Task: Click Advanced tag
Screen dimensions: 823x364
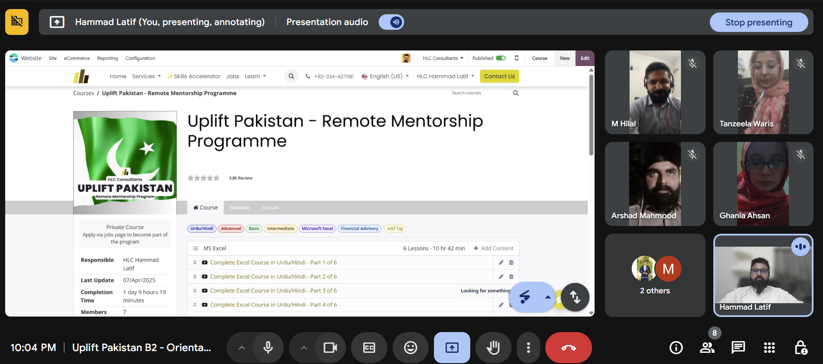Action: 231,229
